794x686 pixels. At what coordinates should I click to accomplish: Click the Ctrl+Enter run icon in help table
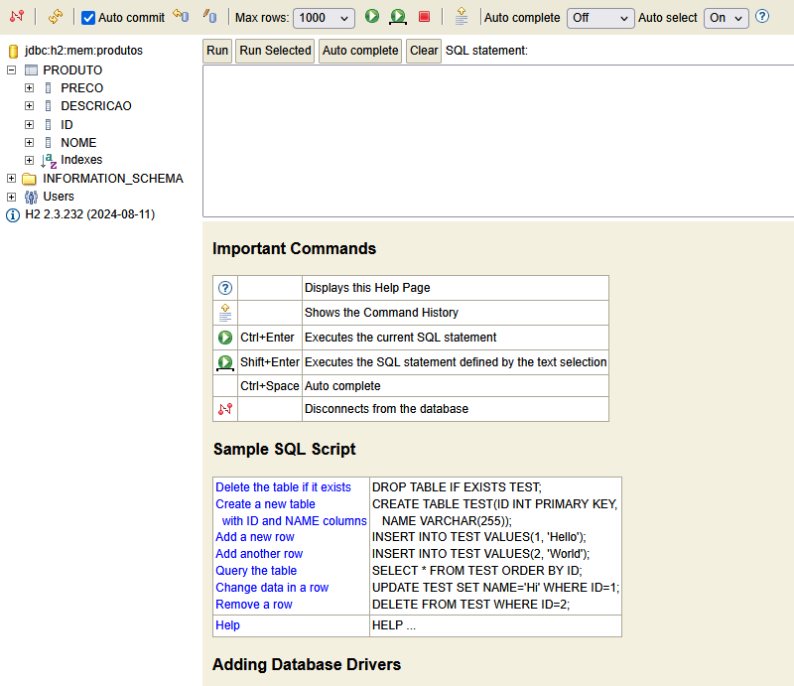225,338
